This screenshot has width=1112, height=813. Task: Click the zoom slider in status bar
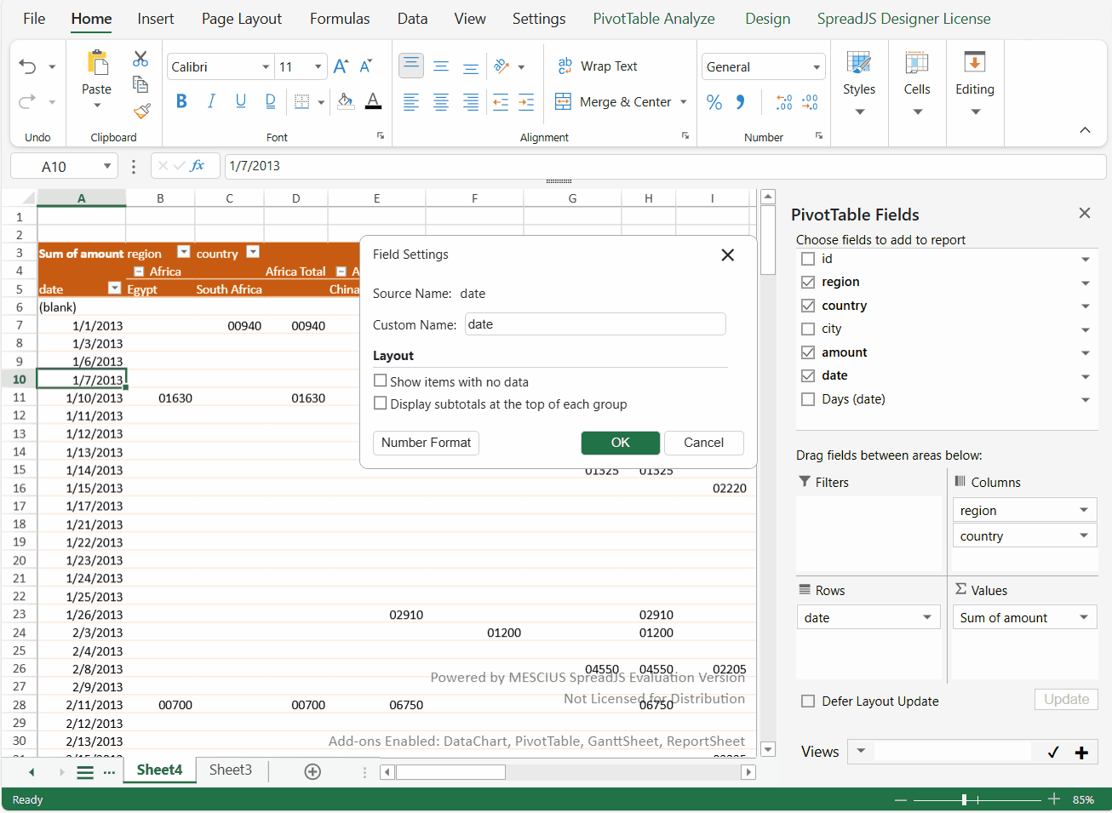click(964, 800)
